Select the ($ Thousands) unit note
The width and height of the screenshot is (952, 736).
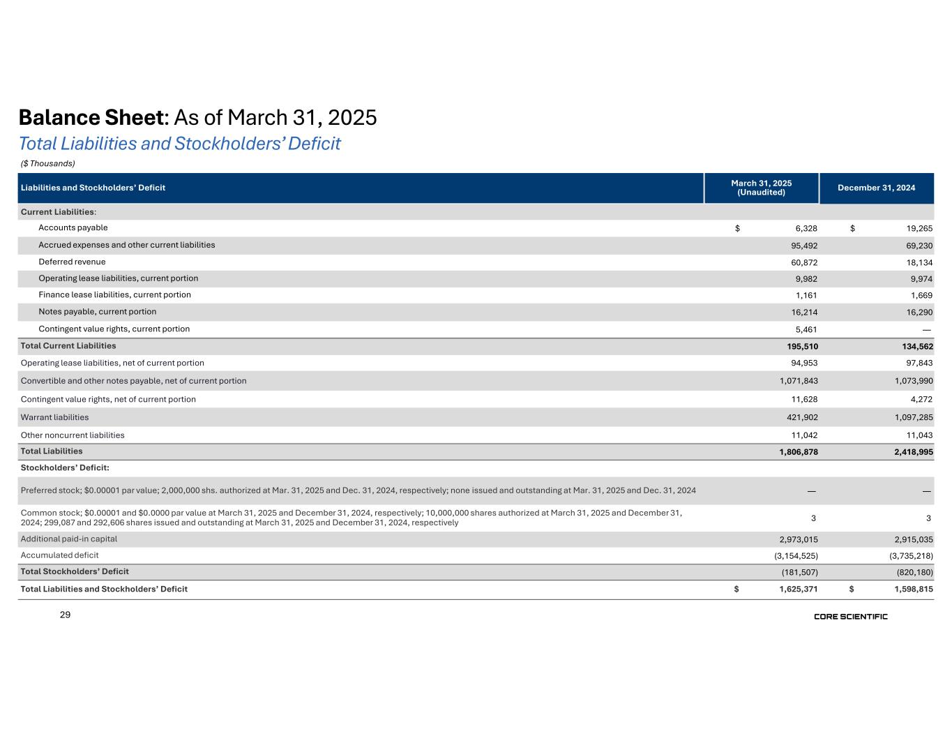pos(47,163)
